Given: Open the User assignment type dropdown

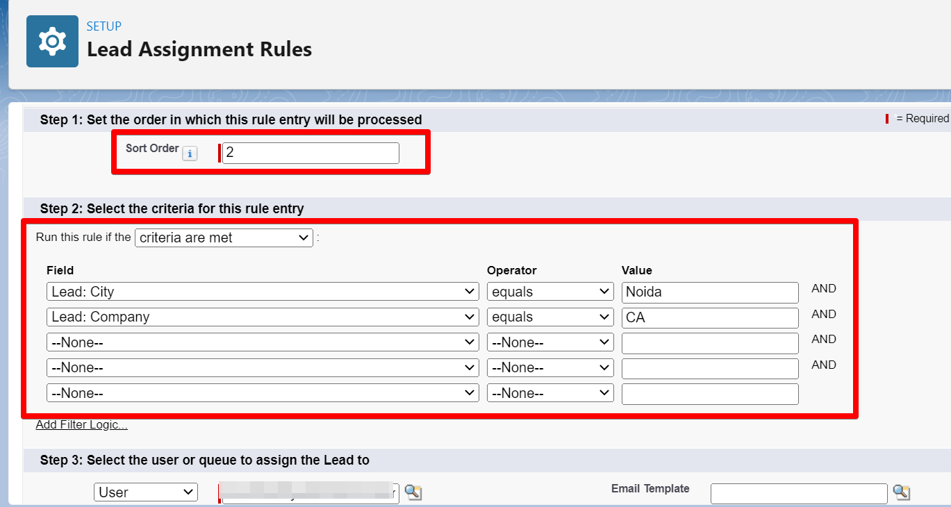Looking at the screenshot, I should pos(145,492).
